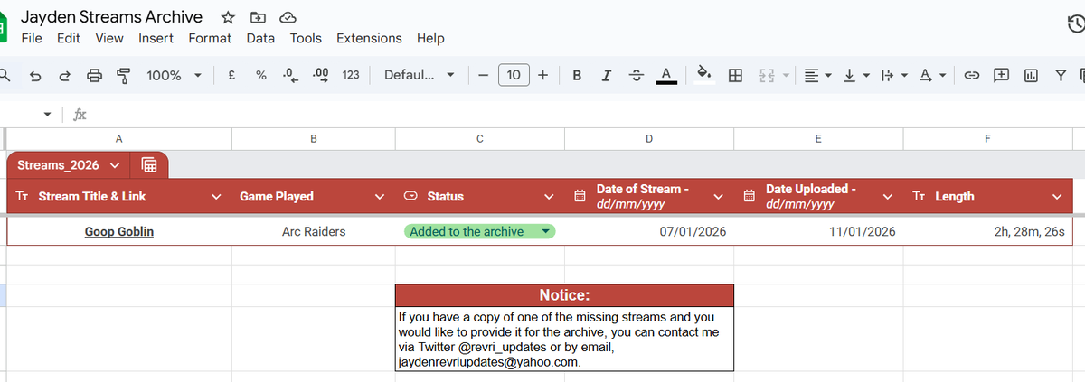
Task: Open the text colour picker
Action: coord(666,76)
